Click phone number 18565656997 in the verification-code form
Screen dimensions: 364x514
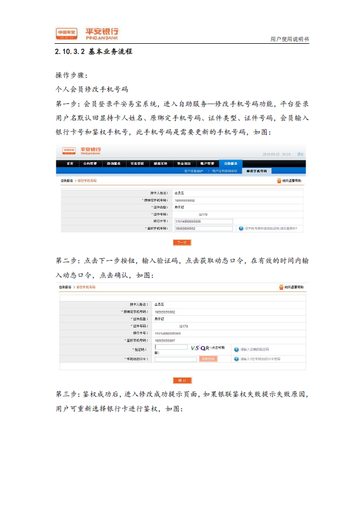(165, 341)
